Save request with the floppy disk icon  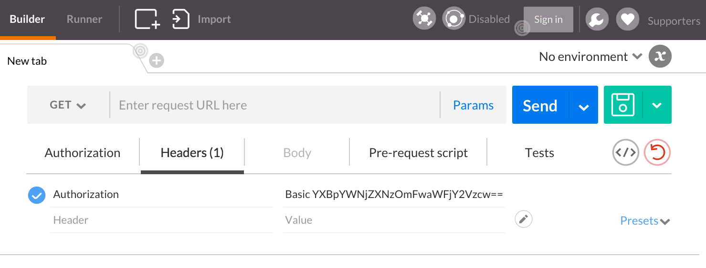coord(622,105)
